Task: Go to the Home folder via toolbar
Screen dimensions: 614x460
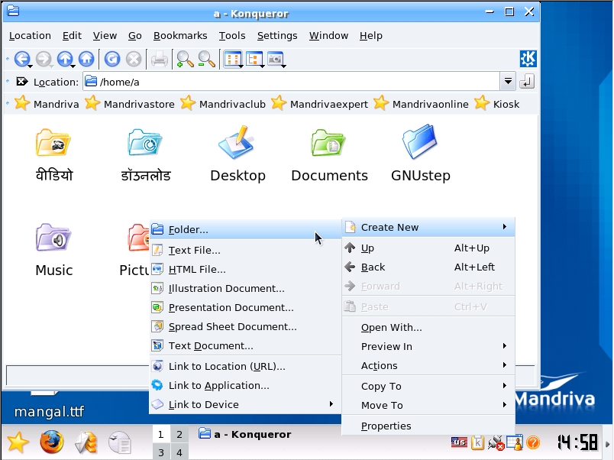Action: tap(86, 59)
